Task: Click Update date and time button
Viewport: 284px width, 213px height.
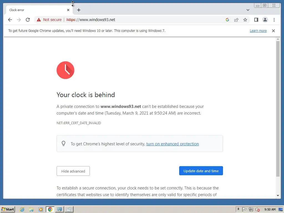Action: (x=201, y=171)
